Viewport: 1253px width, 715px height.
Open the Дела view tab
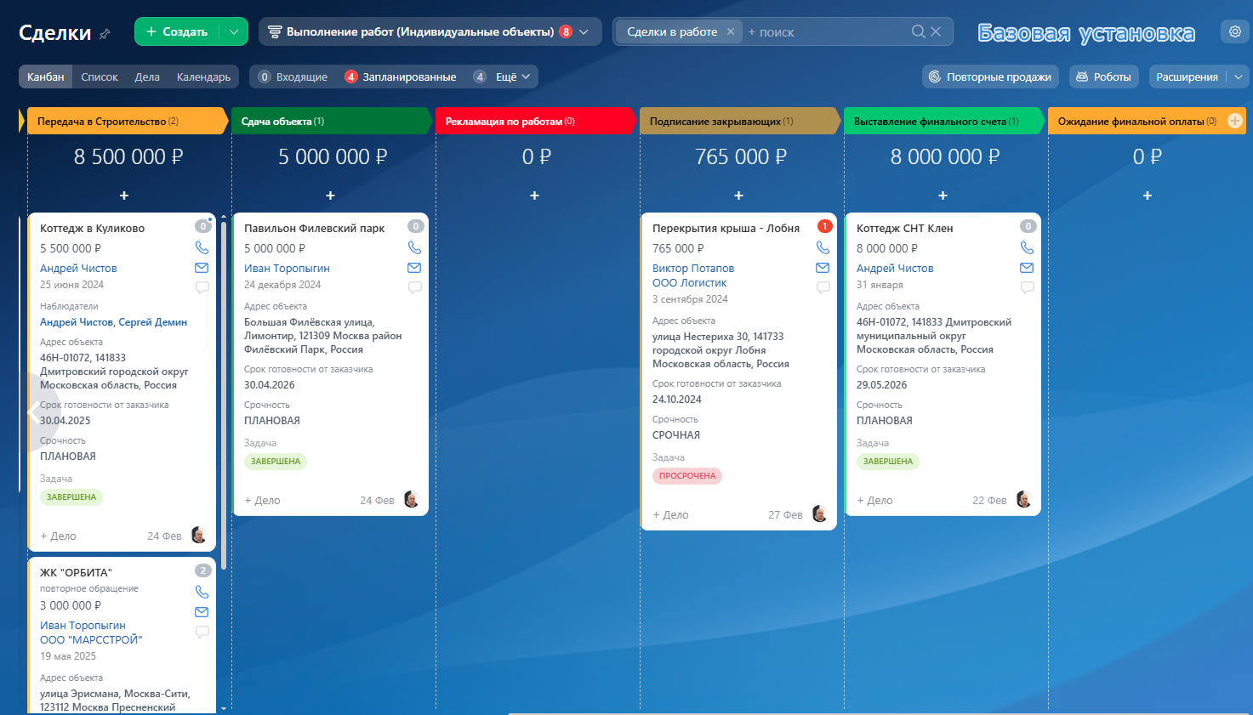tap(147, 77)
